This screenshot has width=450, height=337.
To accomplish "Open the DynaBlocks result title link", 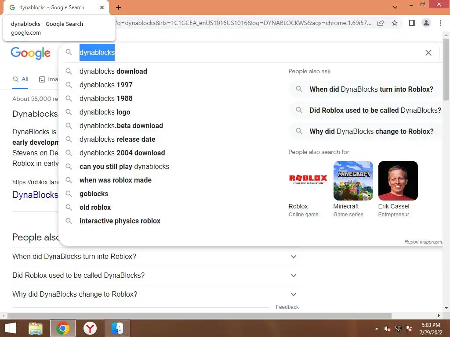I will (35, 195).
